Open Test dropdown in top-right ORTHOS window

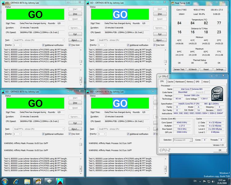click(124, 40)
